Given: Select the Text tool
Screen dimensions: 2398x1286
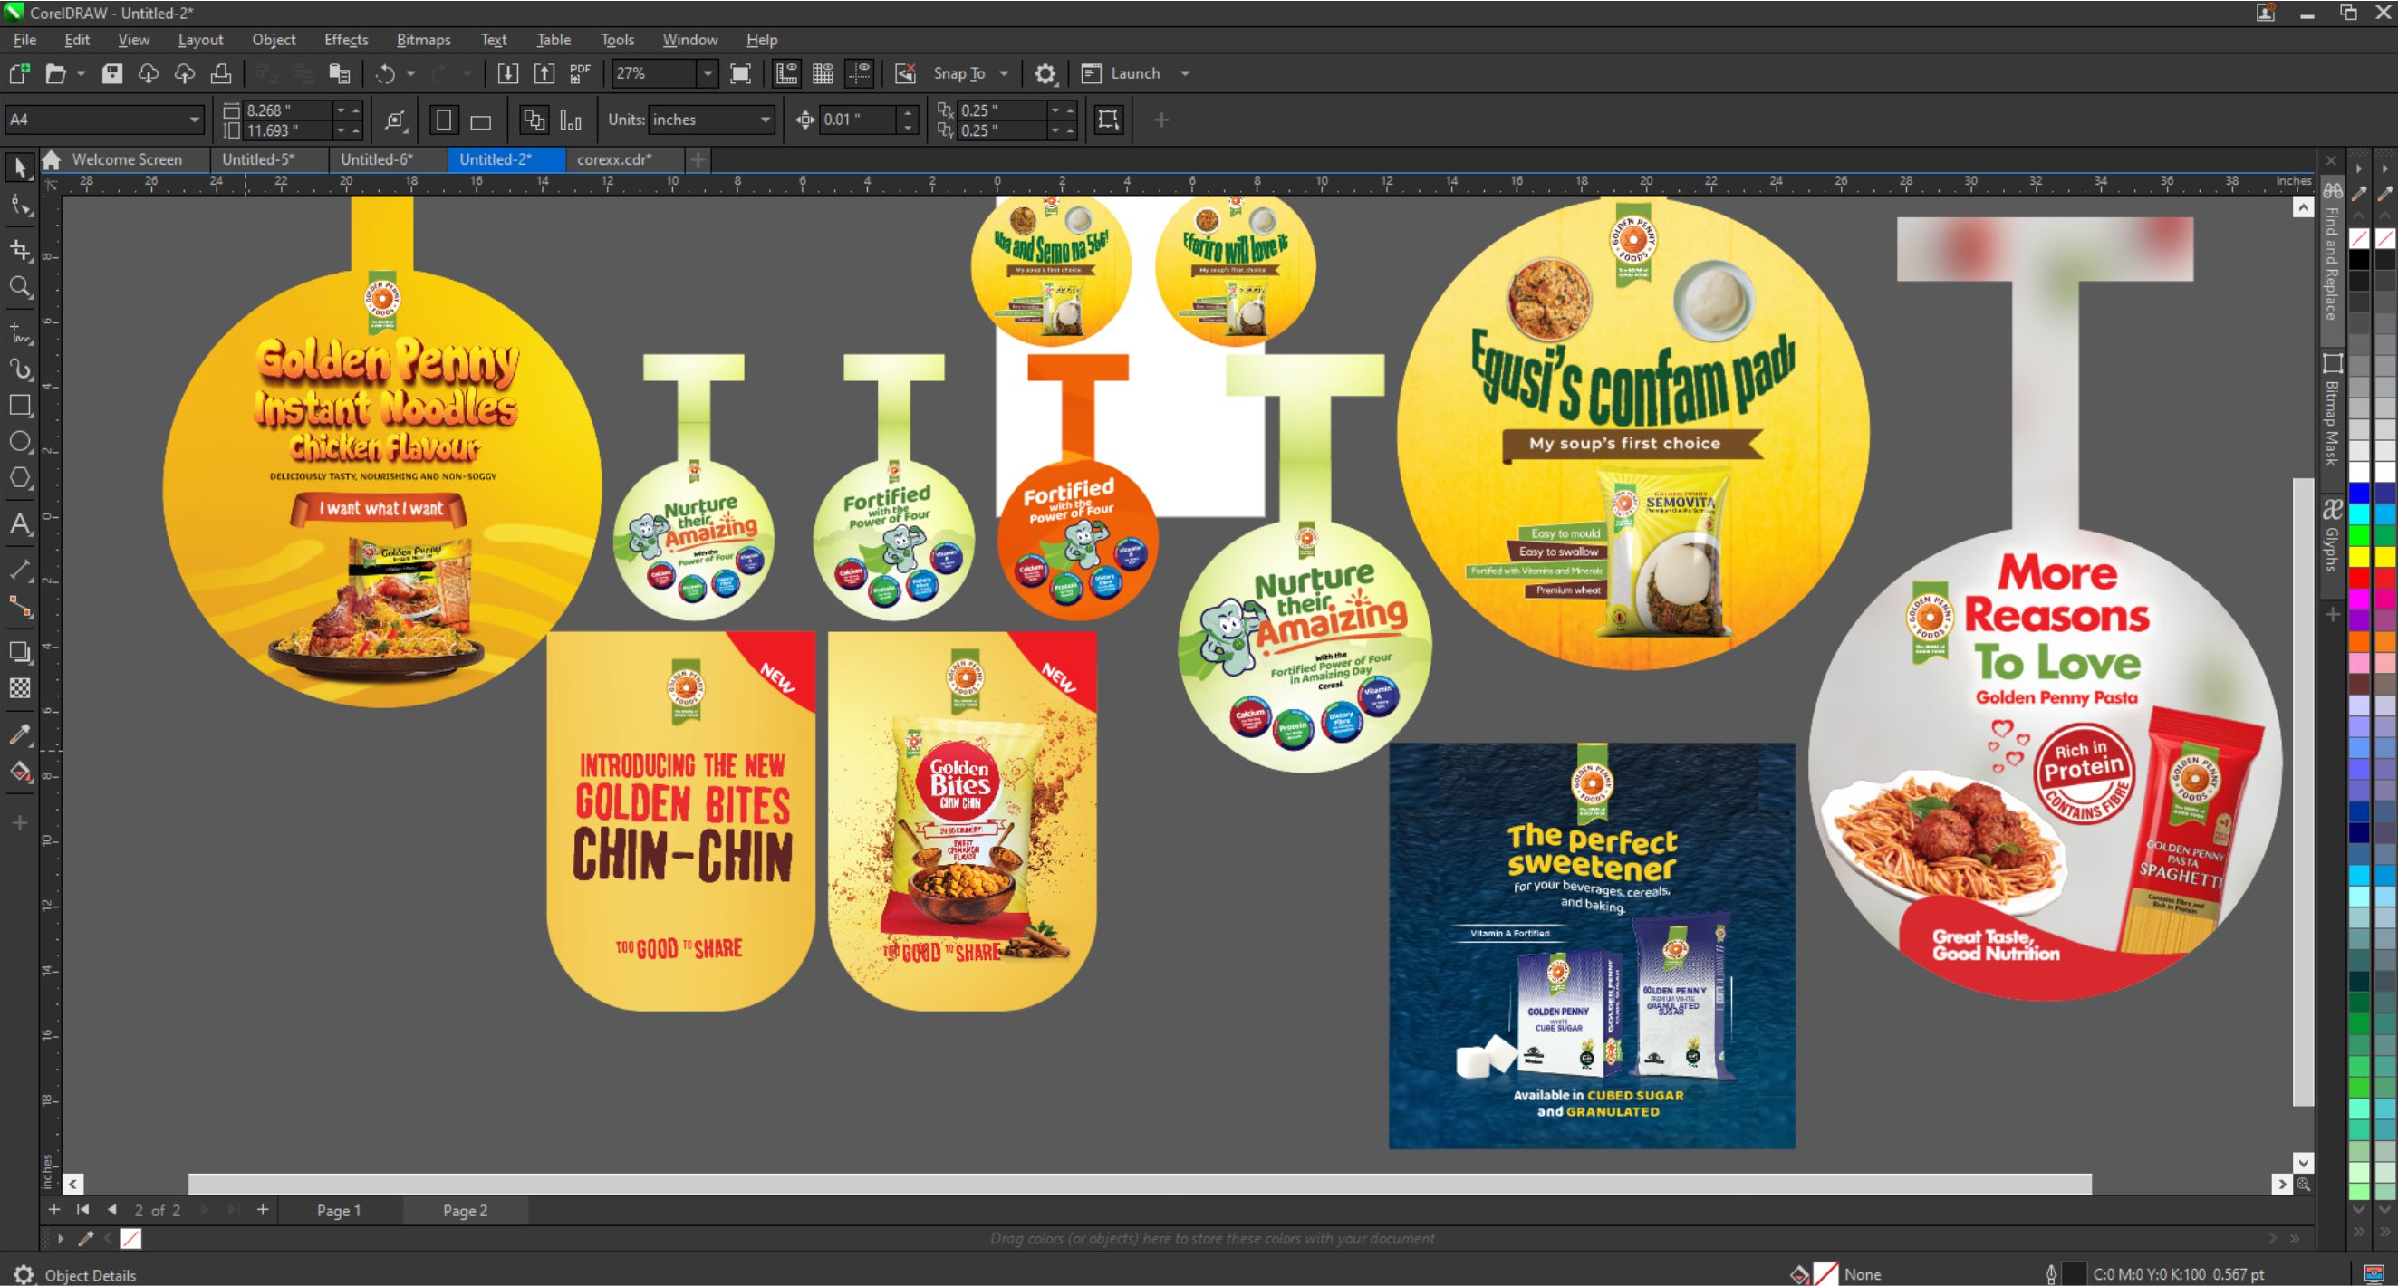Looking at the screenshot, I should pyautogui.click(x=20, y=523).
